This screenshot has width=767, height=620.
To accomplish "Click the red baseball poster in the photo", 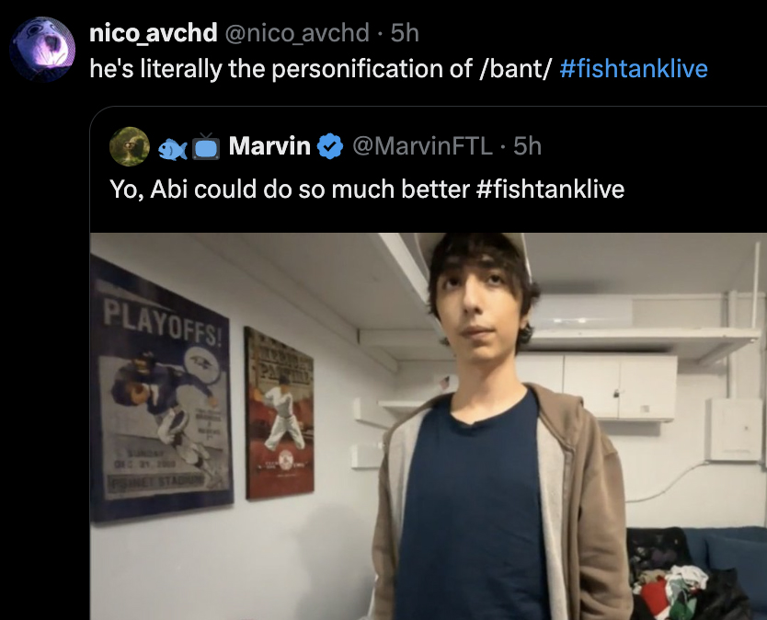I will [280, 414].
